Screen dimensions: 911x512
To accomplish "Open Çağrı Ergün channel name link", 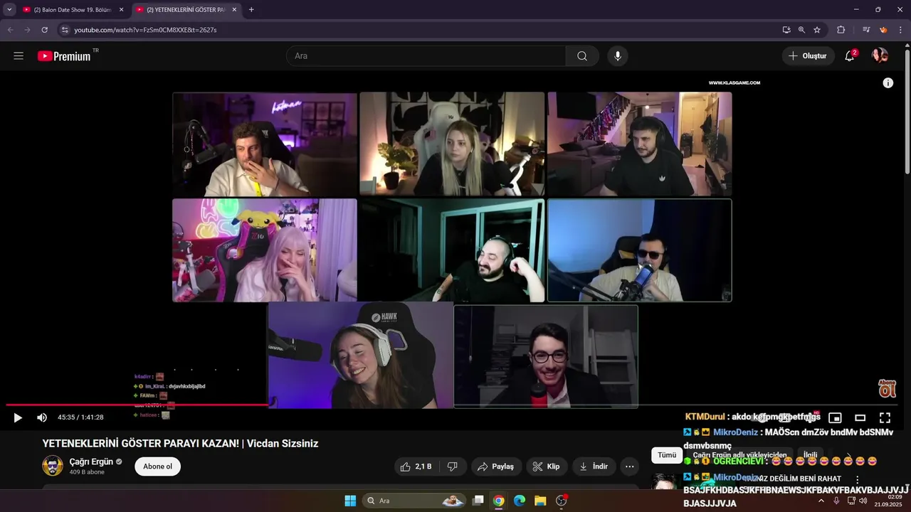I will (91, 462).
